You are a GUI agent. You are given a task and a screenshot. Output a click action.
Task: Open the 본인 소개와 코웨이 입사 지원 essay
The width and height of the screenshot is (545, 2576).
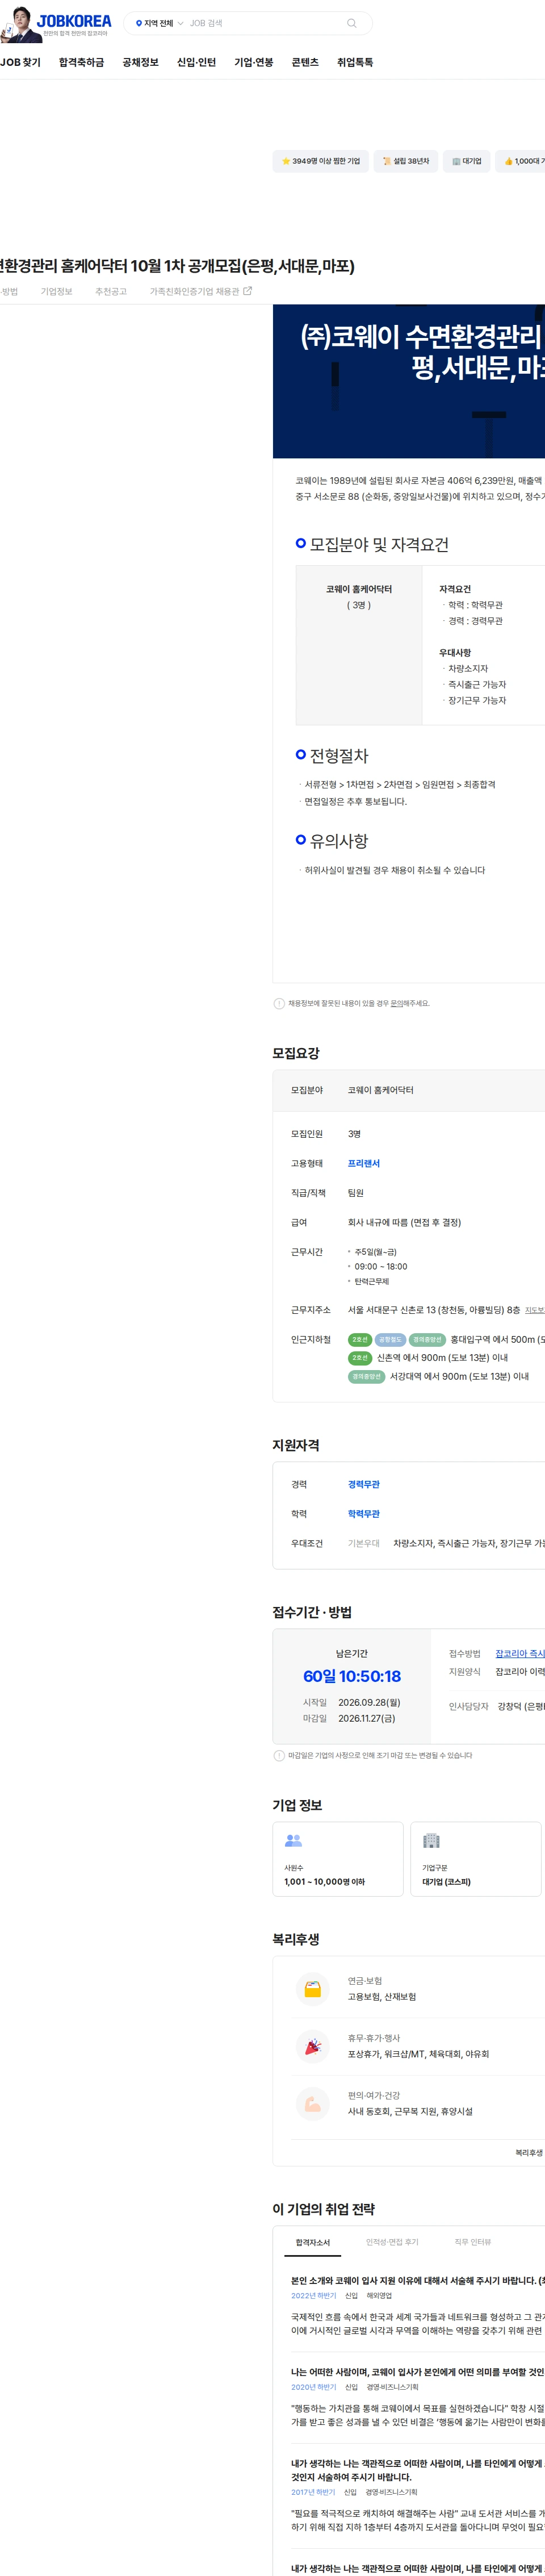[x=418, y=2281]
